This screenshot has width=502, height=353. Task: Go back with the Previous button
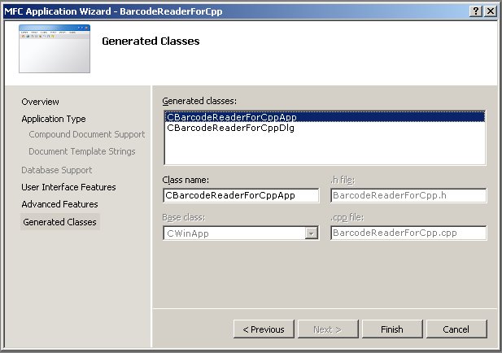tap(263, 329)
